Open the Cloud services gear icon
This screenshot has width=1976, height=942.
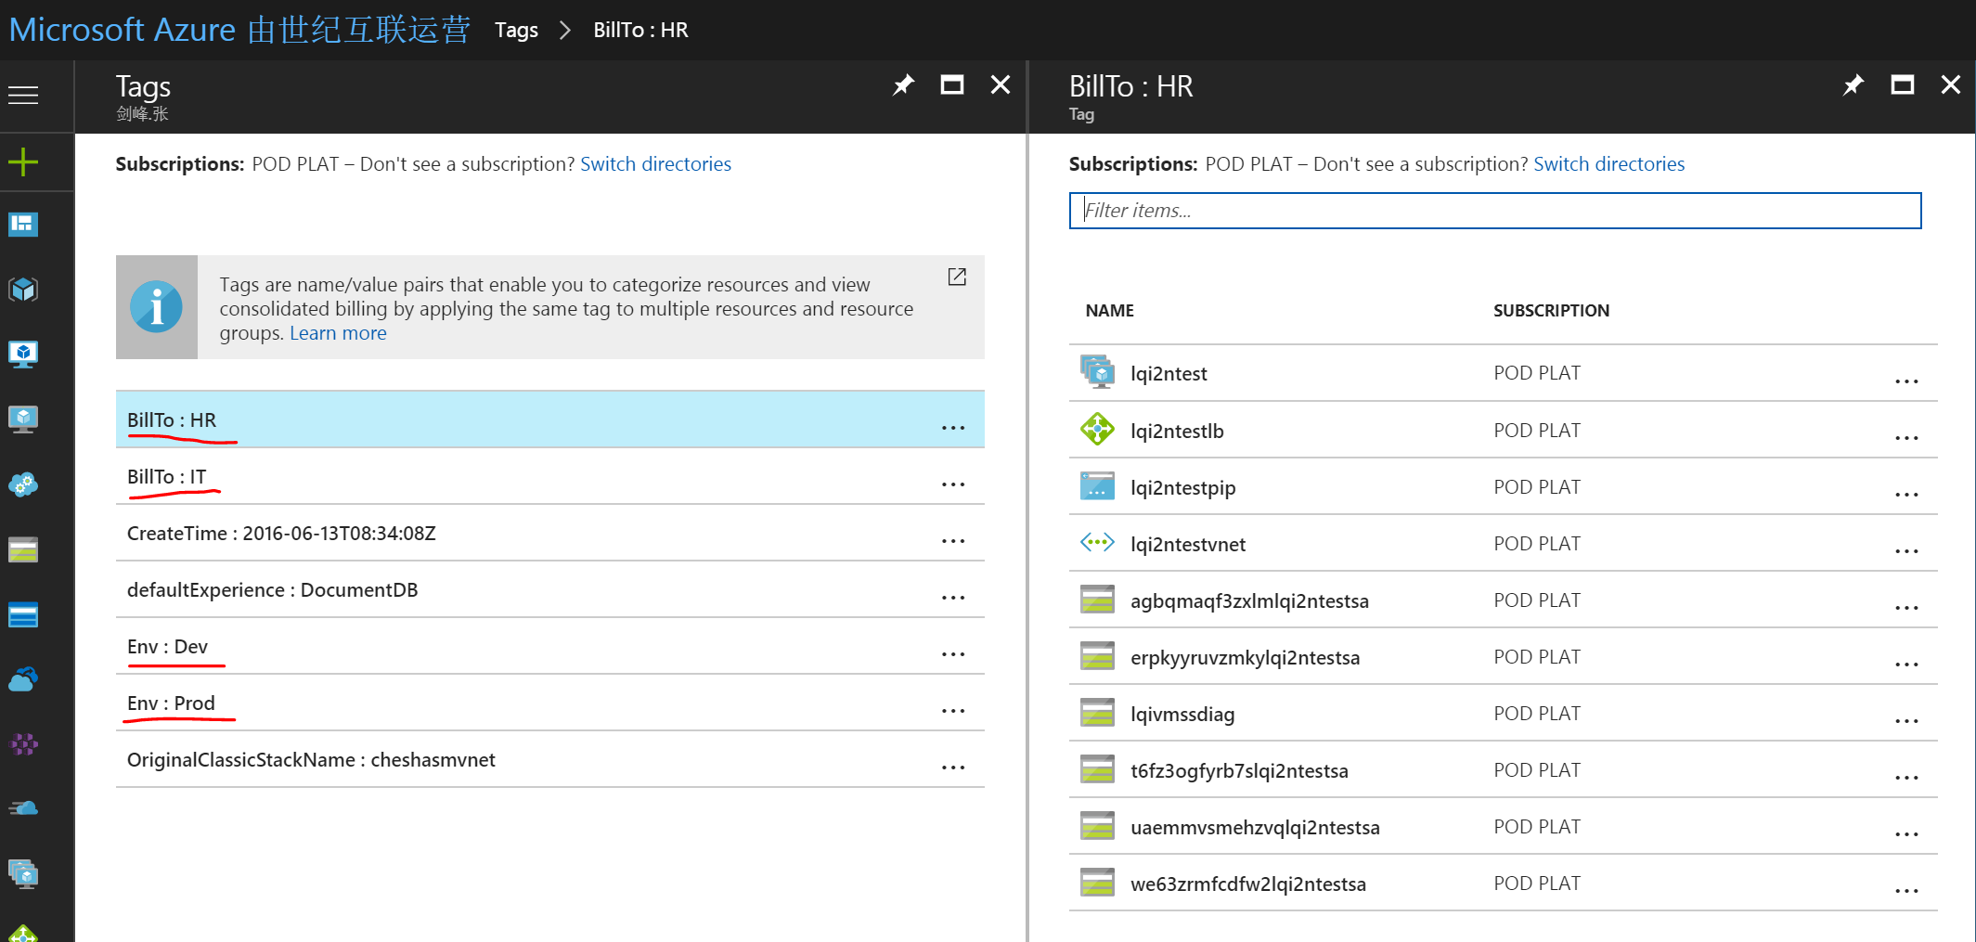[x=23, y=484]
